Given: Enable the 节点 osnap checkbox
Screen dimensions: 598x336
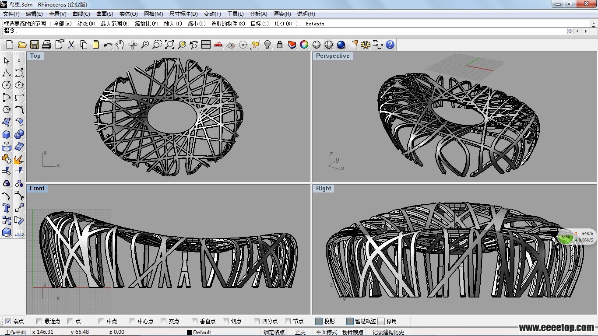Looking at the screenshot, I should tap(288, 321).
